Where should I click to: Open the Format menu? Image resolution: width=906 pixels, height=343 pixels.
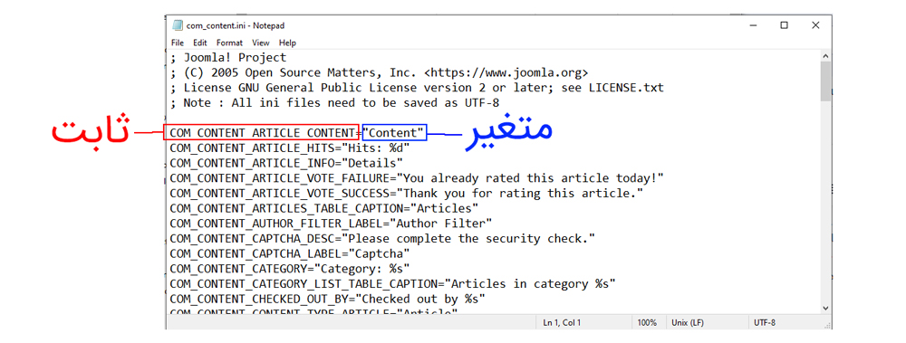[229, 43]
